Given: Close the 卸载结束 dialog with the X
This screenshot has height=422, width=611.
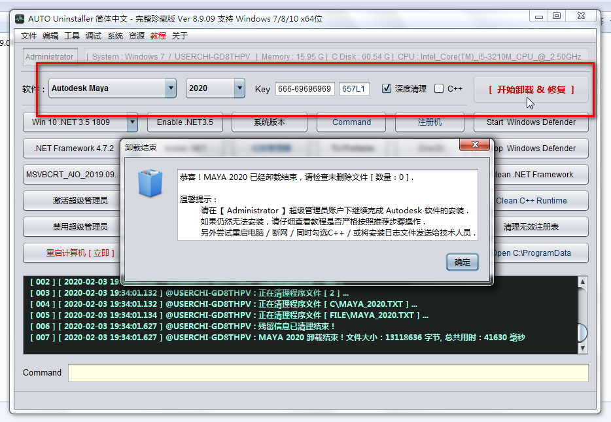Looking at the screenshot, I should click(x=475, y=145).
